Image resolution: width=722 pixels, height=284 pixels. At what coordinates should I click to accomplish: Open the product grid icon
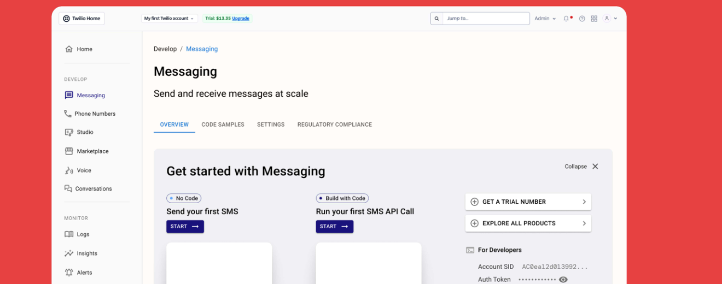594,19
